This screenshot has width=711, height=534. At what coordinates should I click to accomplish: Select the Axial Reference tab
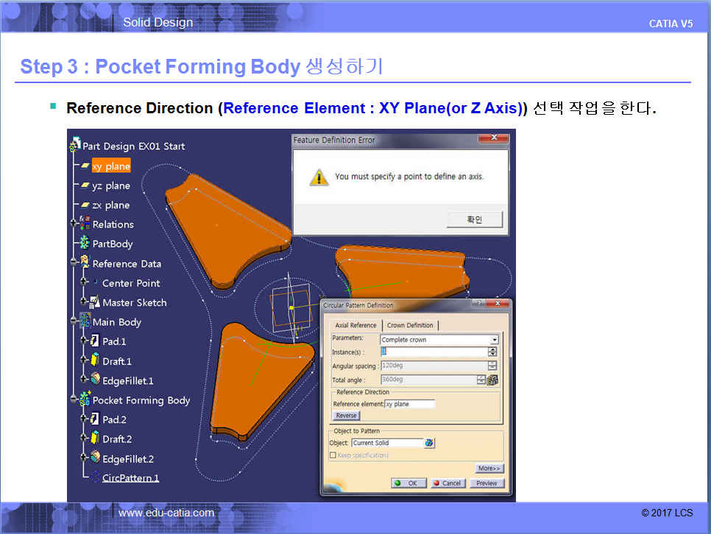pyautogui.click(x=355, y=325)
